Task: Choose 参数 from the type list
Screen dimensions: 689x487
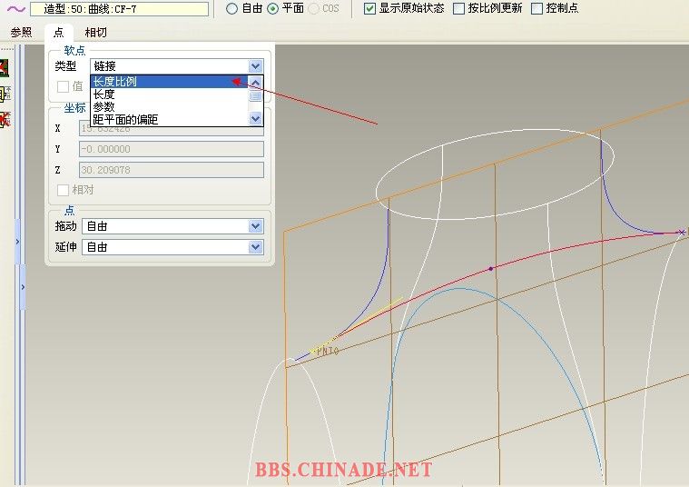Action: tap(169, 106)
